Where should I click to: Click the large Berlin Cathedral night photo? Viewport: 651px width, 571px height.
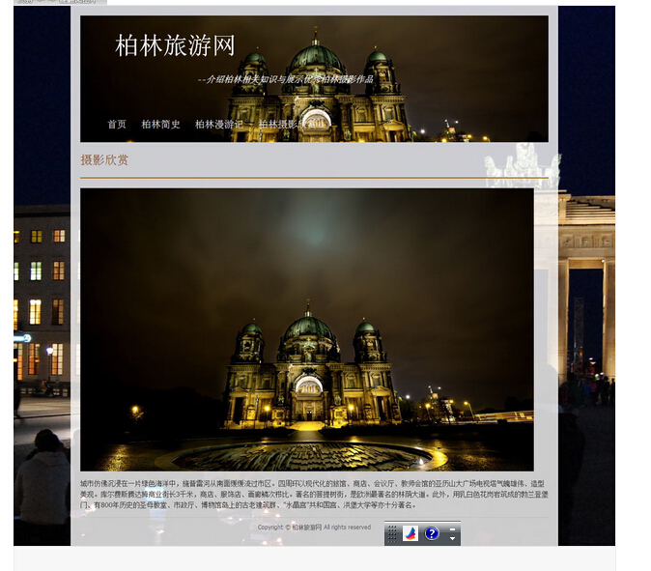306,328
